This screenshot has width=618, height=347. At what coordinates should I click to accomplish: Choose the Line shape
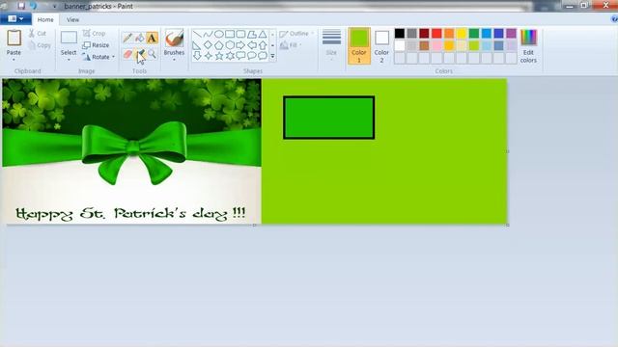(x=197, y=35)
